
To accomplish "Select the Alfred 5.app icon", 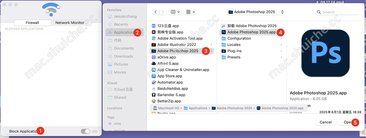I will pyautogui.click(x=154, y=63).
